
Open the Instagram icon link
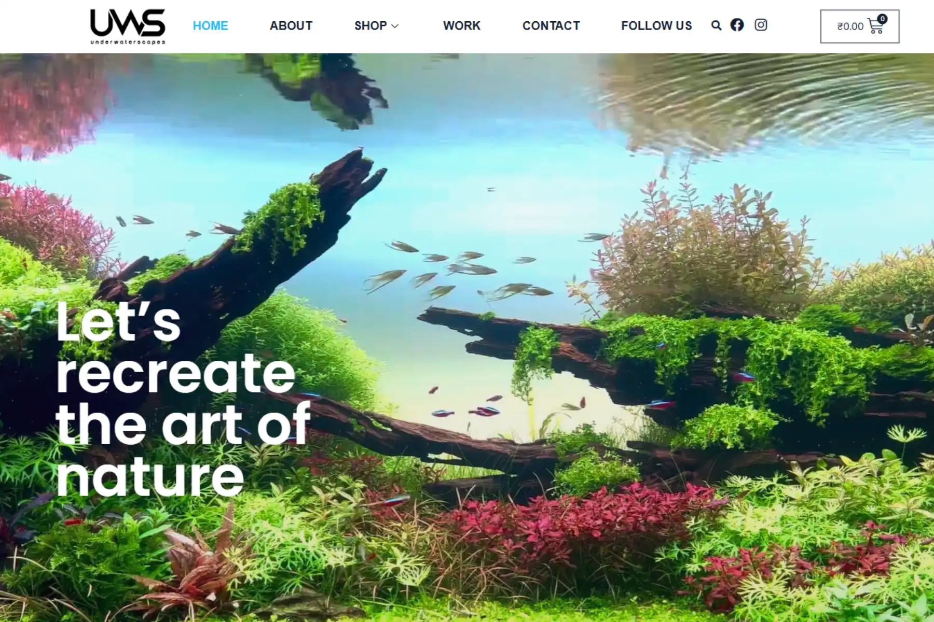coord(761,25)
